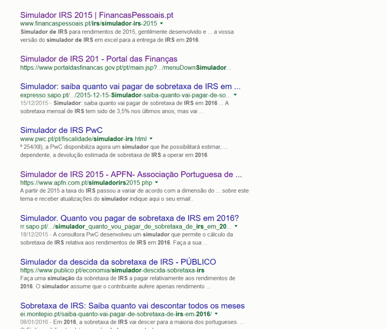
Task: Click snippet starting '15/12/2015 - Simulador: saiba quanto'
Action: point(124,107)
